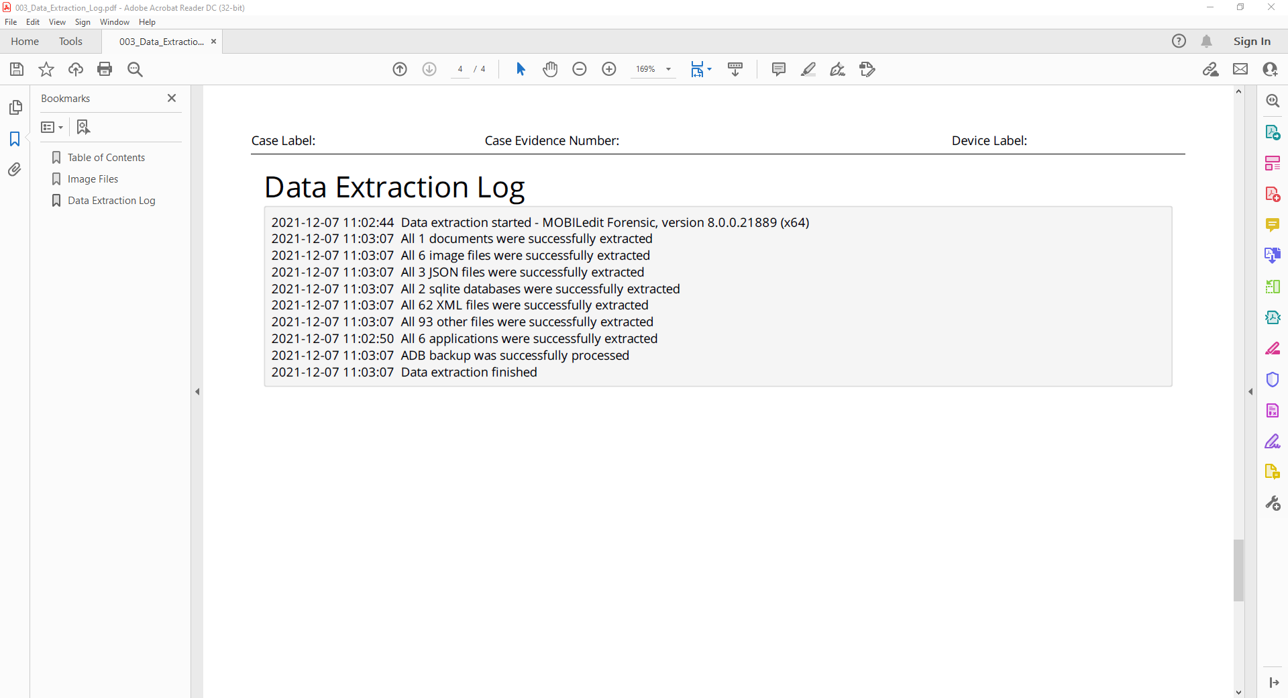Go to previous page arrow
1288x698 pixels.
[400, 69]
